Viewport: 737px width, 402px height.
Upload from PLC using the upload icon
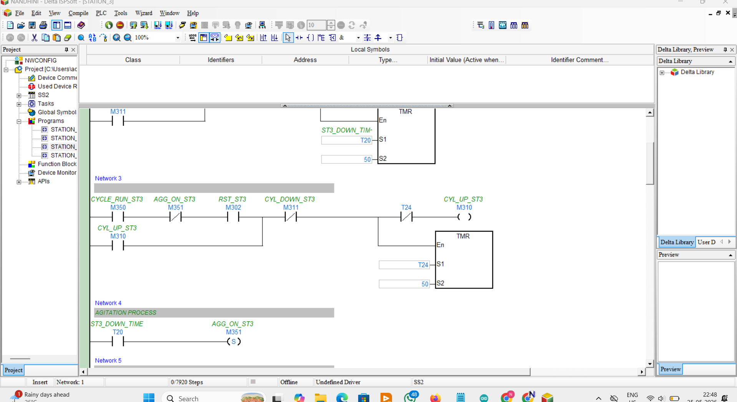(x=133, y=25)
